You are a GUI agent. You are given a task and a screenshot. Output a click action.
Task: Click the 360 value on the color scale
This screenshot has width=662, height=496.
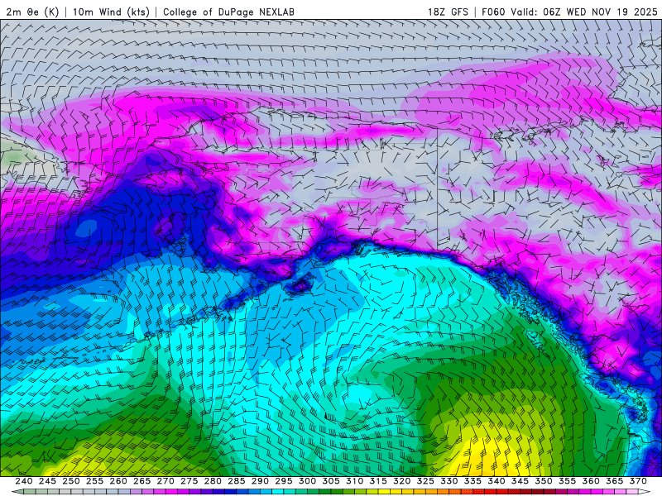pyautogui.click(x=591, y=481)
